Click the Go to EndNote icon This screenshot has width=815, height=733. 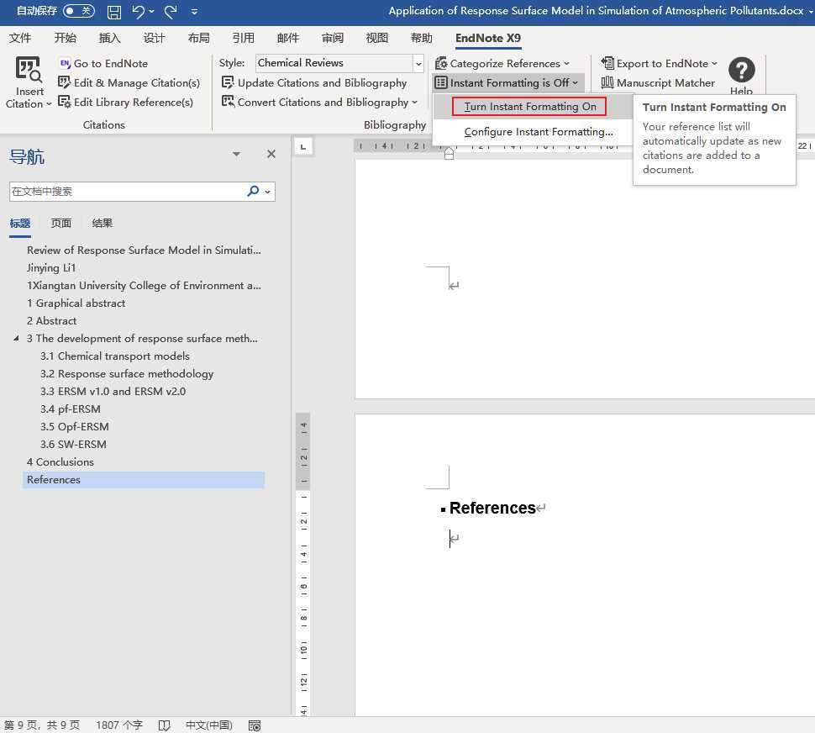(65, 63)
